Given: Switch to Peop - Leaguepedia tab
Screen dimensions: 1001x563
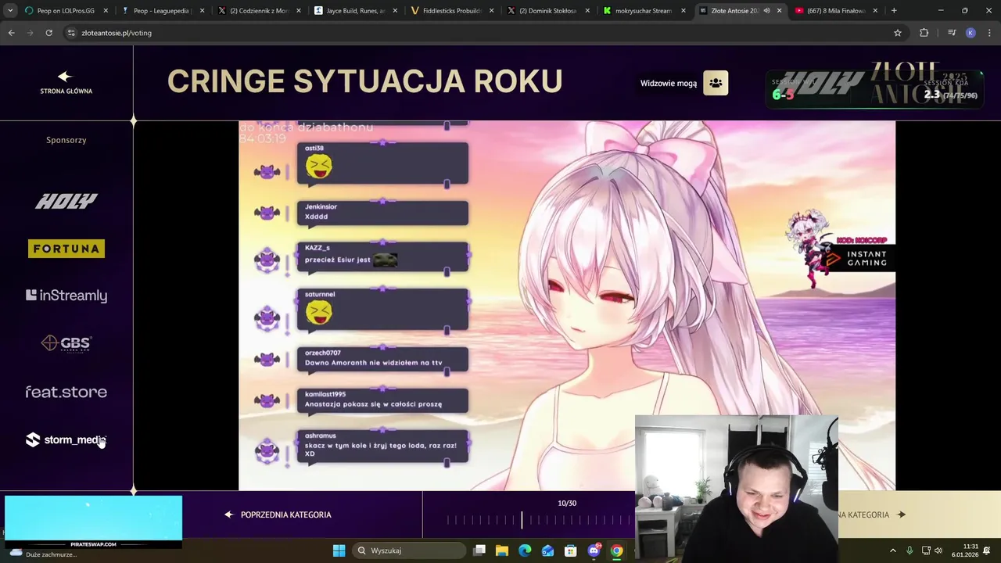Looking at the screenshot, I should (163, 11).
